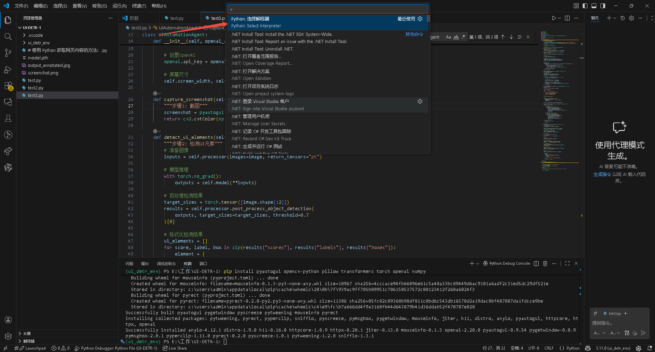Click the 3.11.0 (ui_detr_env) interpreter status
The height and width of the screenshot is (352, 655).
(613, 348)
